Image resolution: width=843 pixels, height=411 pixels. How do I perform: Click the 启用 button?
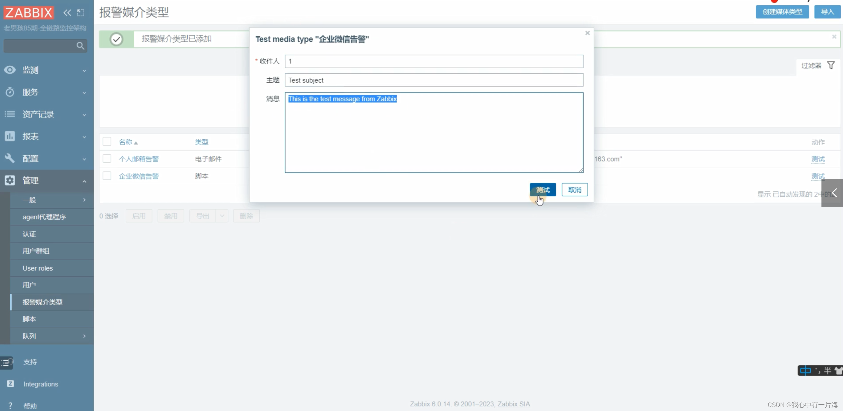tap(139, 216)
